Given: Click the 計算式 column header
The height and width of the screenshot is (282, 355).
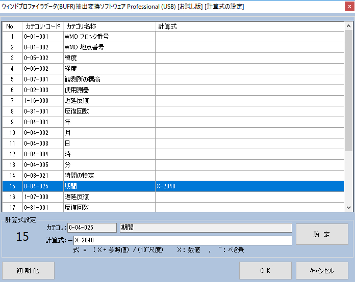Looking at the screenshot, I should tap(250, 26).
